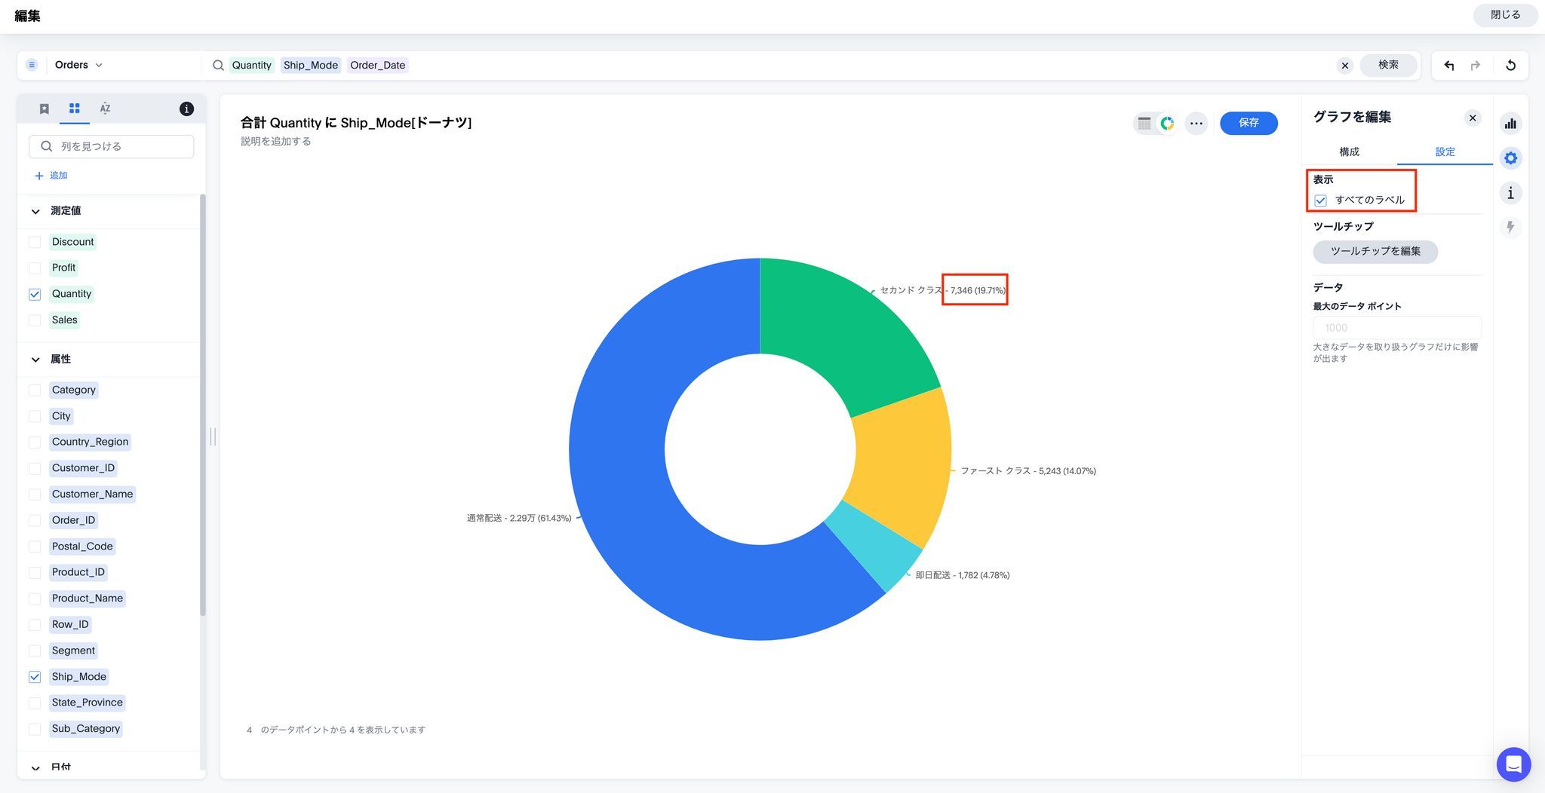Toggle the Product_Name checkbox

[x=35, y=599]
